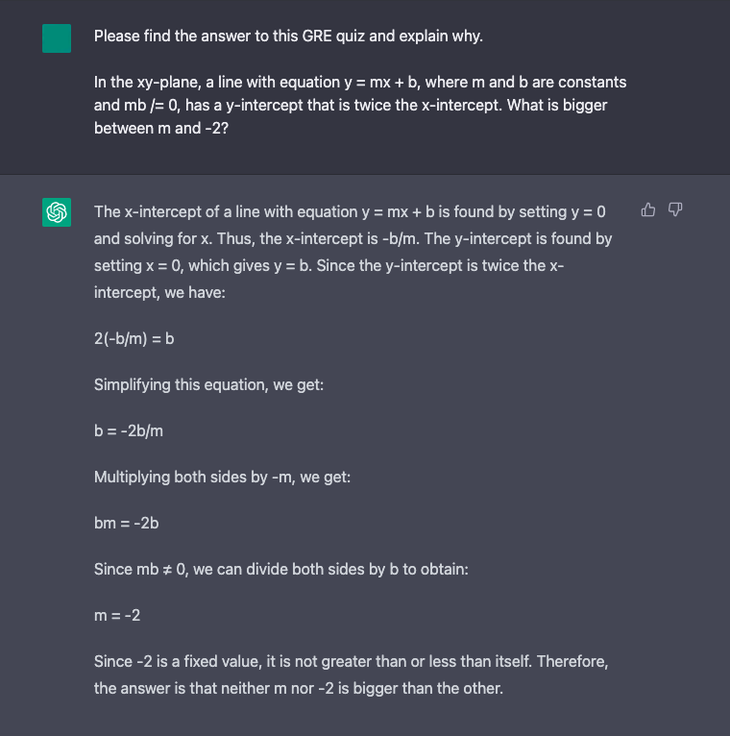The height and width of the screenshot is (736, 730).
Task: Click the words 'intercept, we have:'
Action: point(159,291)
